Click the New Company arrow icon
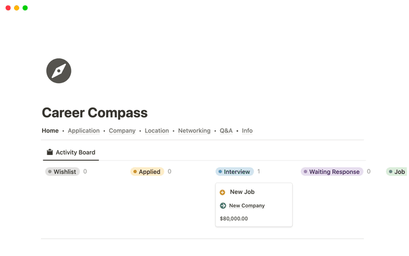 [222, 205]
